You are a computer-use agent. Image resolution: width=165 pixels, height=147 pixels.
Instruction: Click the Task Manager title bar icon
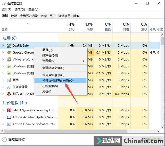tap(4, 3)
